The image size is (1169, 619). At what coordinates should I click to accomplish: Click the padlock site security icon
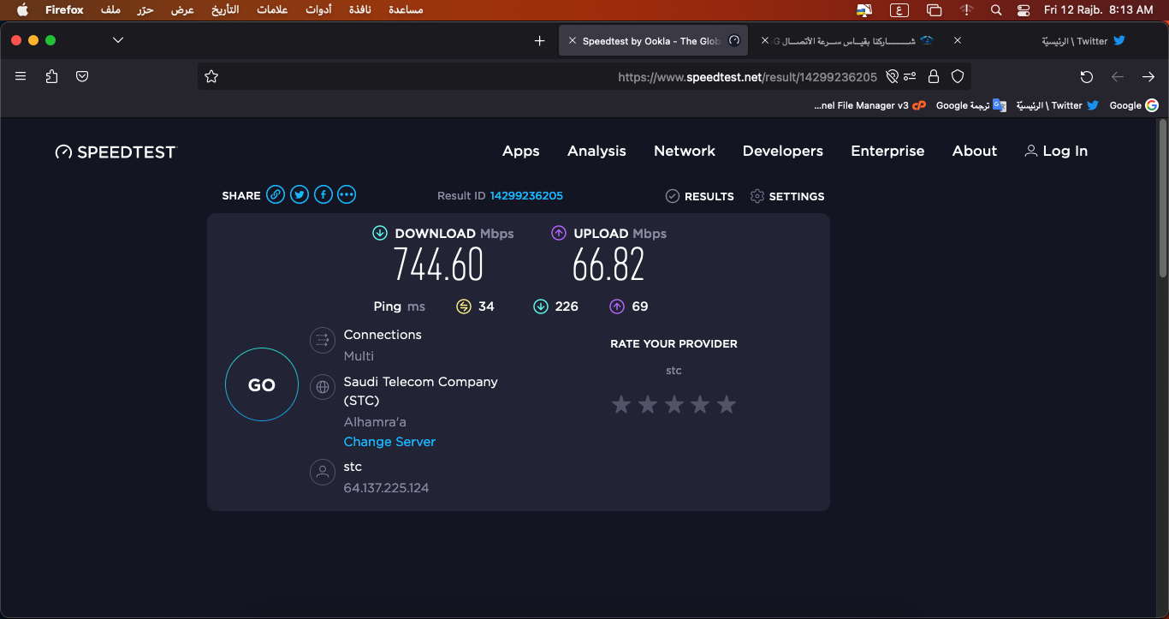click(x=934, y=76)
